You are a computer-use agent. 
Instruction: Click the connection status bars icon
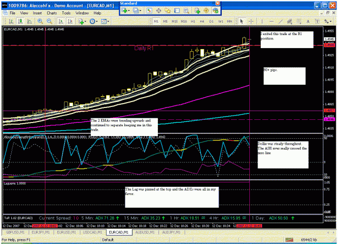(289, 240)
